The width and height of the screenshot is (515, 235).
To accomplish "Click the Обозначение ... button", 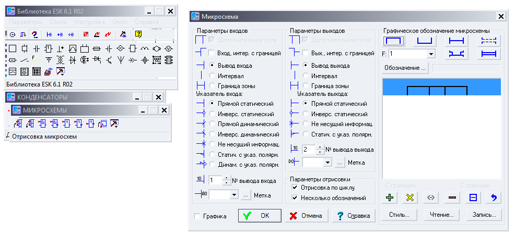I will click(x=405, y=68).
